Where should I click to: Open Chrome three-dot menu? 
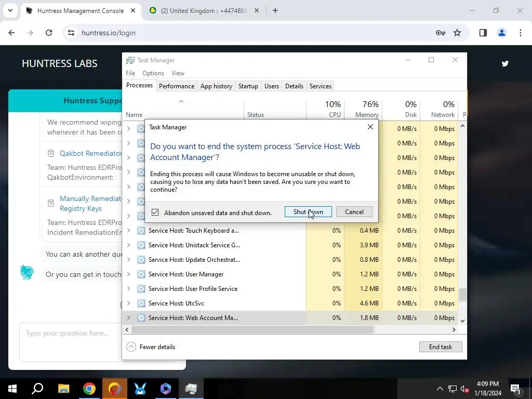pyautogui.click(x=521, y=33)
